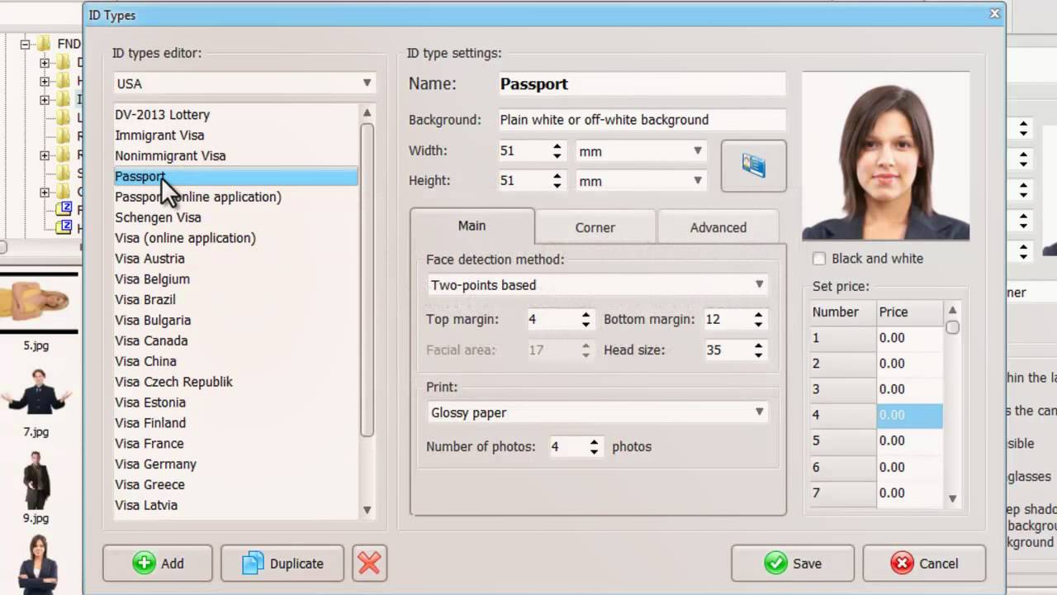Click the Background description input field

point(642,120)
